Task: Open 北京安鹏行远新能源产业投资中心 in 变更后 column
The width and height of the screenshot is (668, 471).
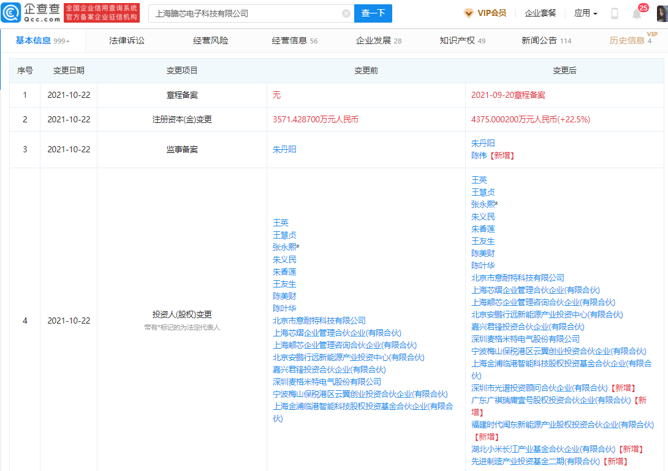Action: point(547,314)
